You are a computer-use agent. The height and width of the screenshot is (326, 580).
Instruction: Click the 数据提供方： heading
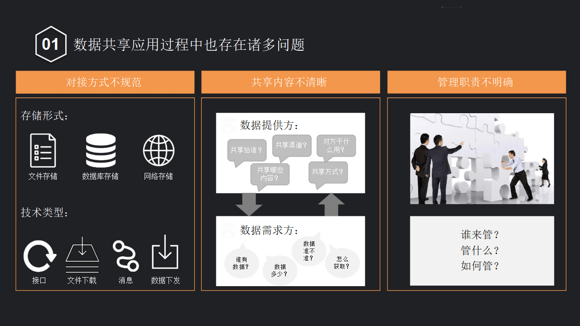coord(270,125)
